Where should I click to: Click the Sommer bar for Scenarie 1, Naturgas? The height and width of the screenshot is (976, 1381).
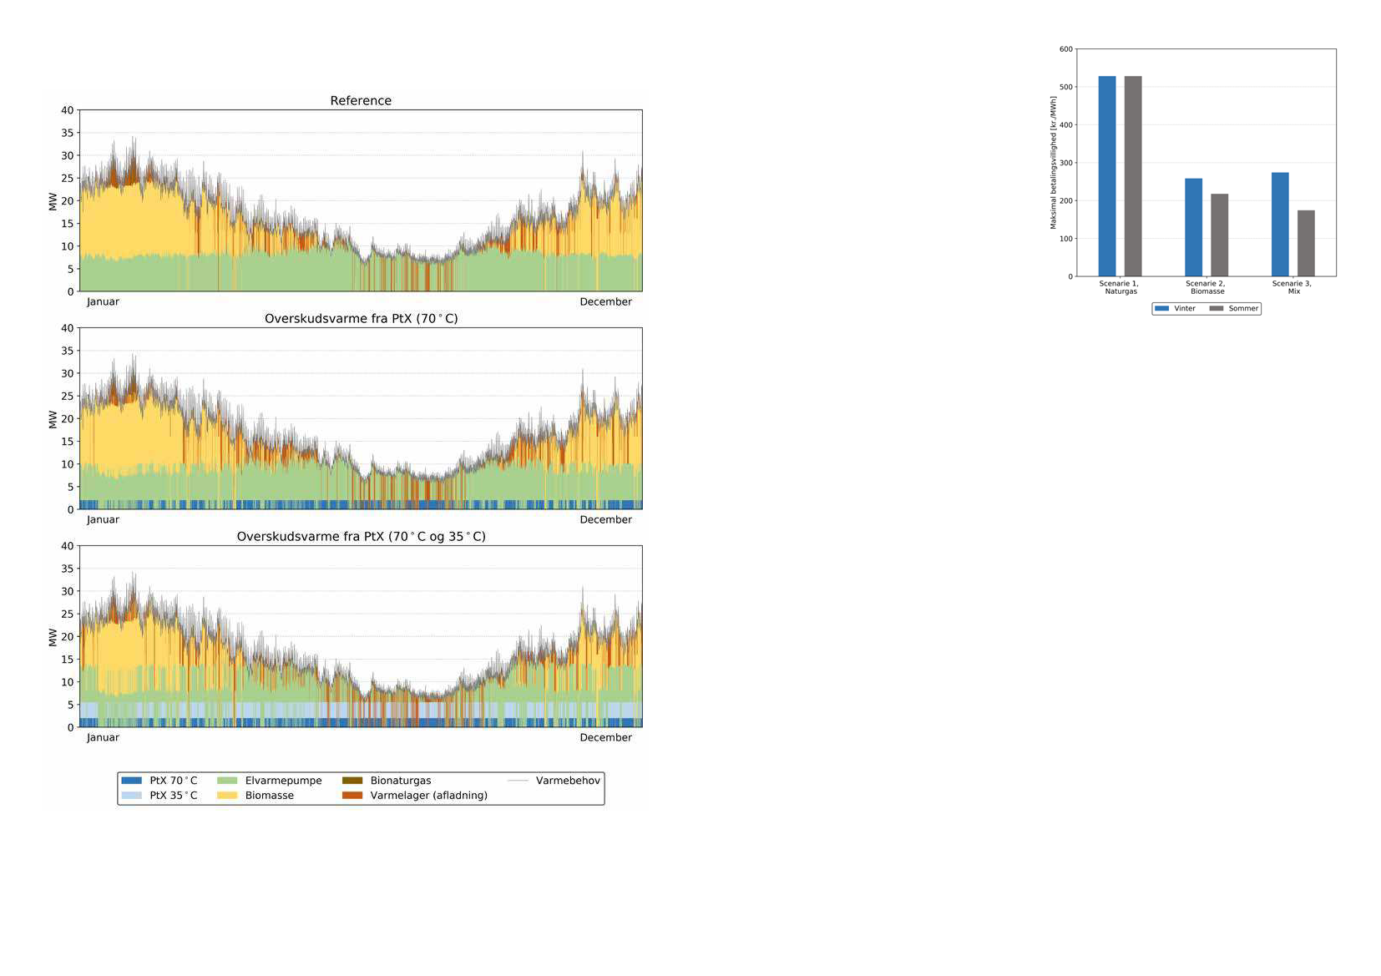tap(1133, 176)
